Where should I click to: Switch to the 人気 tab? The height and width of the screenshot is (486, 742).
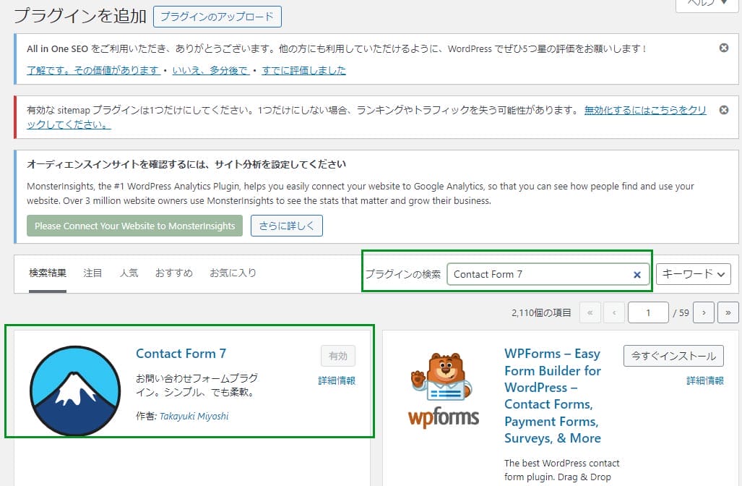click(x=129, y=273)
